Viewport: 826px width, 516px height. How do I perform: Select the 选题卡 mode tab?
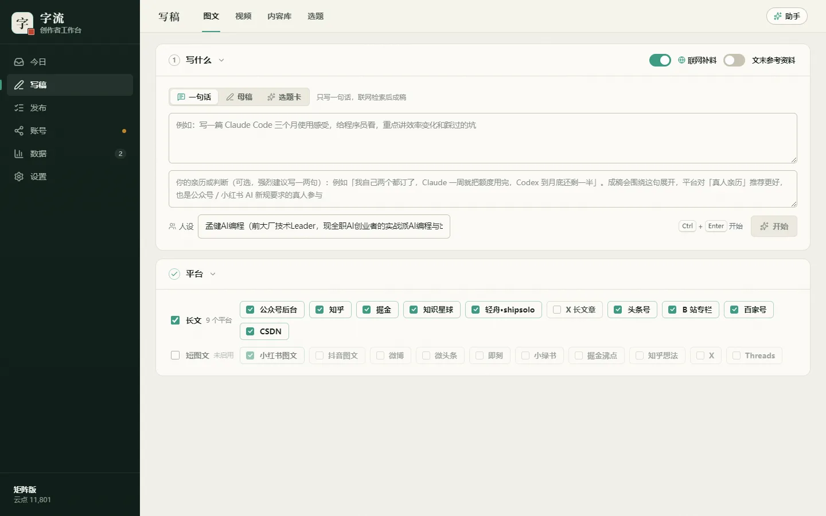pos(284,97)
